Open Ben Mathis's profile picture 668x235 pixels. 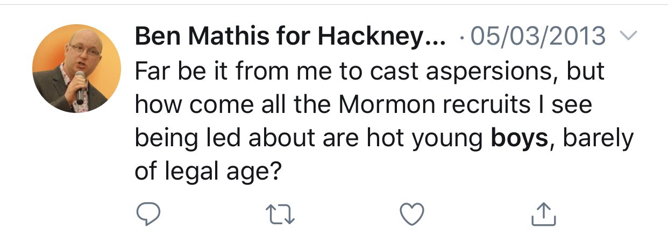(x=76, y=68)
